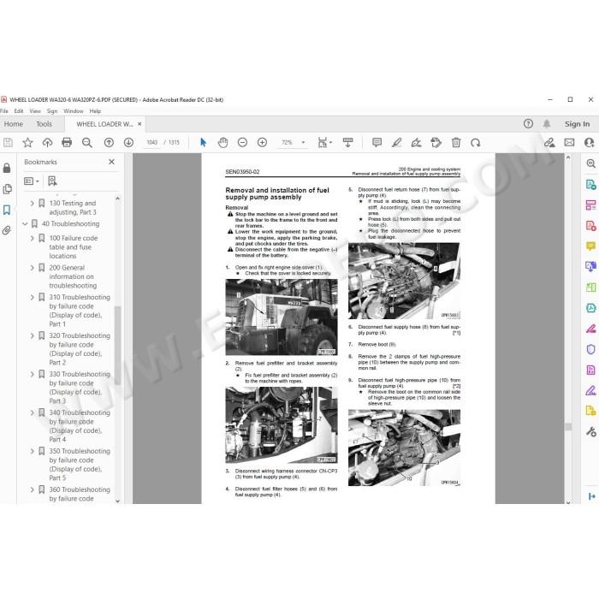Click the page number input field
Viewport: 599px width, 599px height.
click(x=152, y=143)
